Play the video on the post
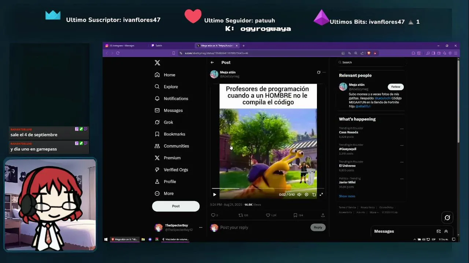 pos(215,195)
